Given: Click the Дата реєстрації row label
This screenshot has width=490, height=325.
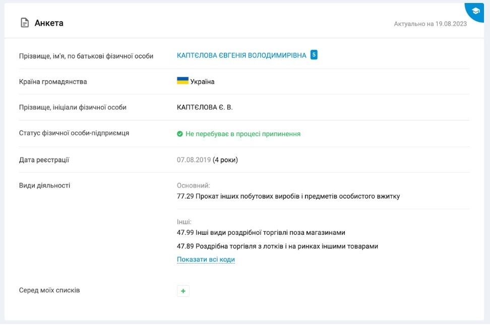Looking at the screenshot, I should [44, 160].
